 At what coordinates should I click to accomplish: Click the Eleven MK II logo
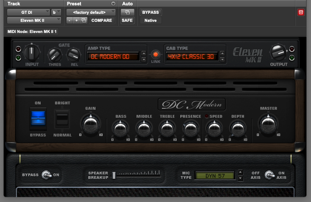(x=248, y=55)
